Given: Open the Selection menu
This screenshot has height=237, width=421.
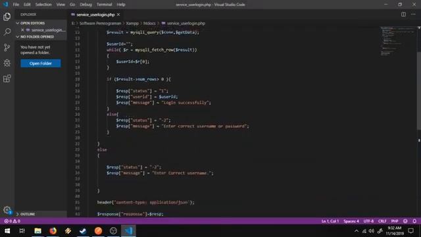Looking at the screenshot, I should (43, 5).
